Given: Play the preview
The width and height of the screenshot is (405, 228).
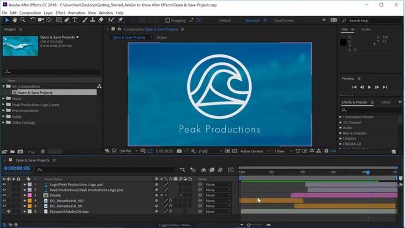Looking at the screenshot, I should tap(370, 87).
